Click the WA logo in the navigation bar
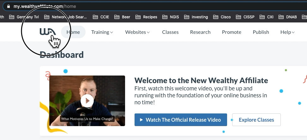 click(x=48, y=32)
